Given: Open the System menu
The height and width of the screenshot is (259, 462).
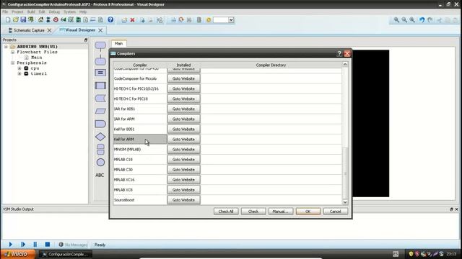Looking at the screenshot, I should pyautogui.click(x=69, y=12).
